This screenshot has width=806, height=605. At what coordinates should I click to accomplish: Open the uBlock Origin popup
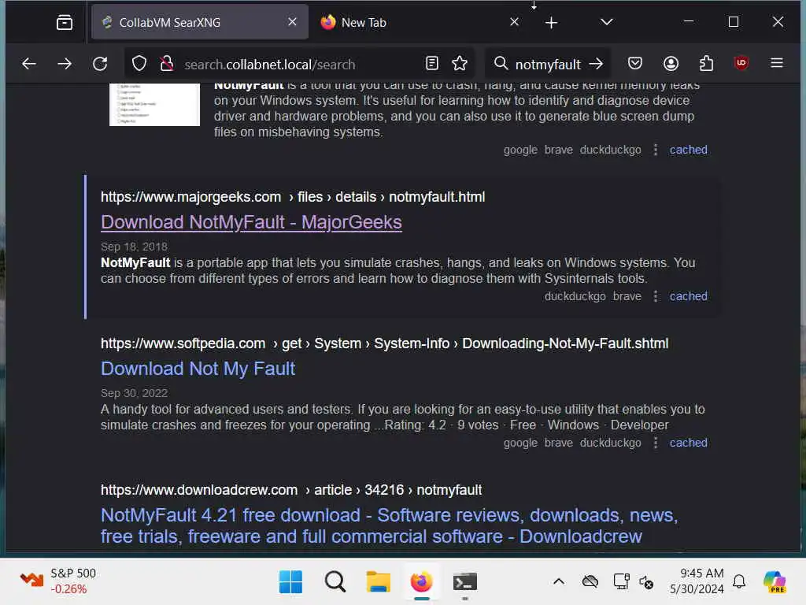pyautogui.click(x=741, y=63)
